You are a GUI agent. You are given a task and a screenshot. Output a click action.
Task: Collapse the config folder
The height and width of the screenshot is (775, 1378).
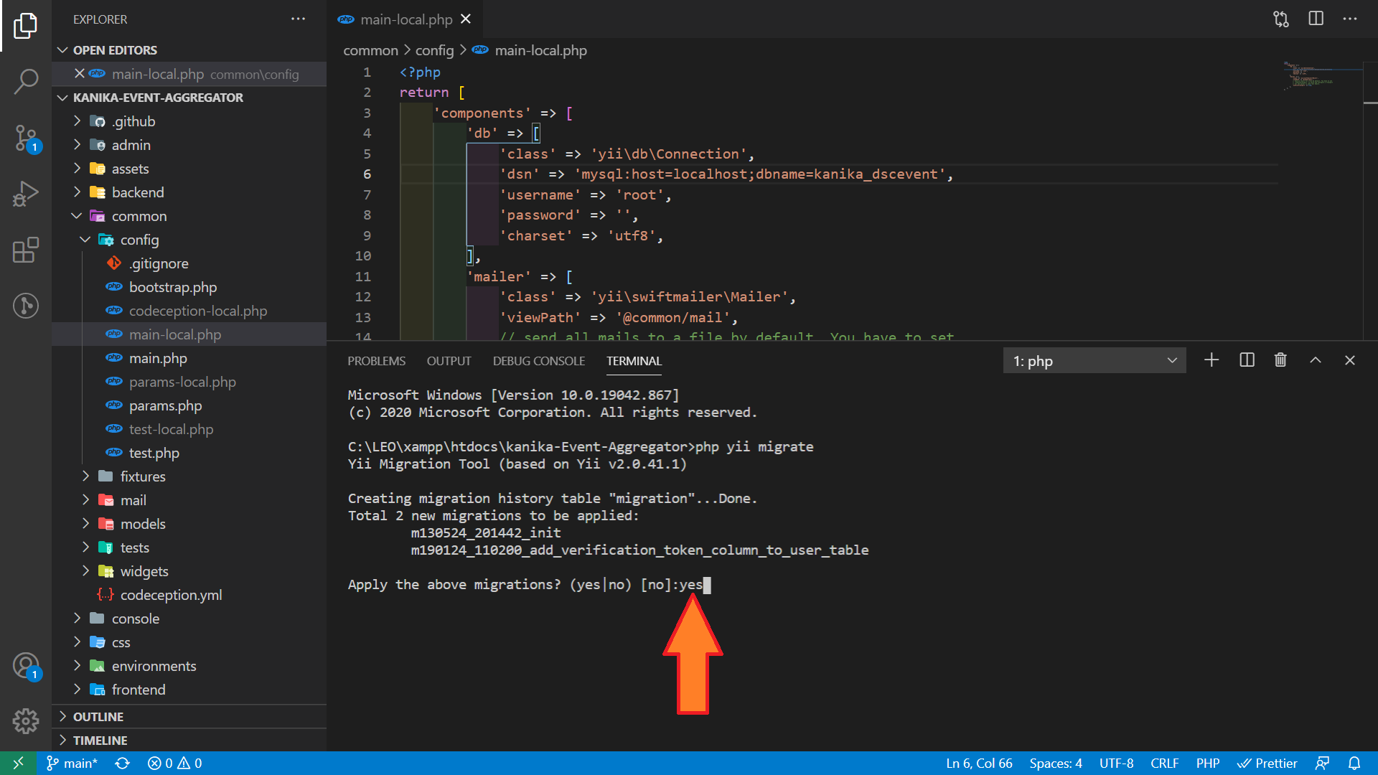tap(190, 240)
